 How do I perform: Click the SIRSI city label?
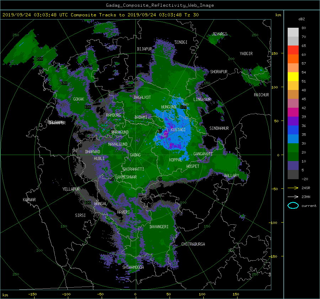tap(80, 215)
